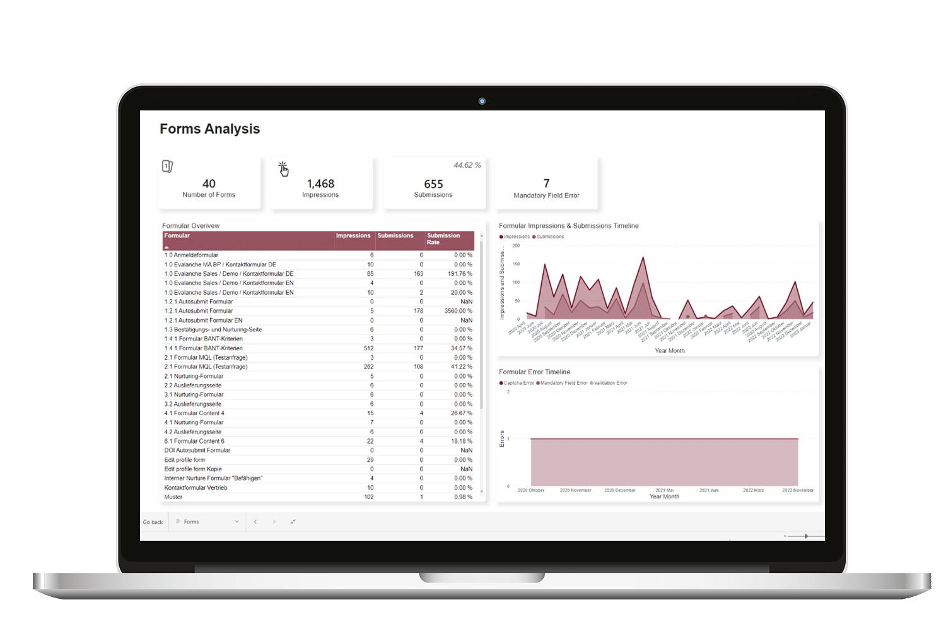Click the Forms Analysis page heading

tap(209, 129)
